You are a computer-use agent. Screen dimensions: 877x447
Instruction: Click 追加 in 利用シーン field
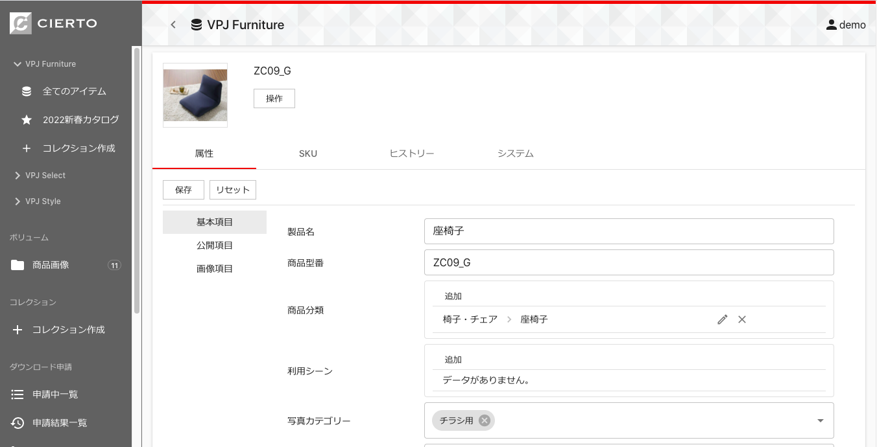(x=453, y=360)
